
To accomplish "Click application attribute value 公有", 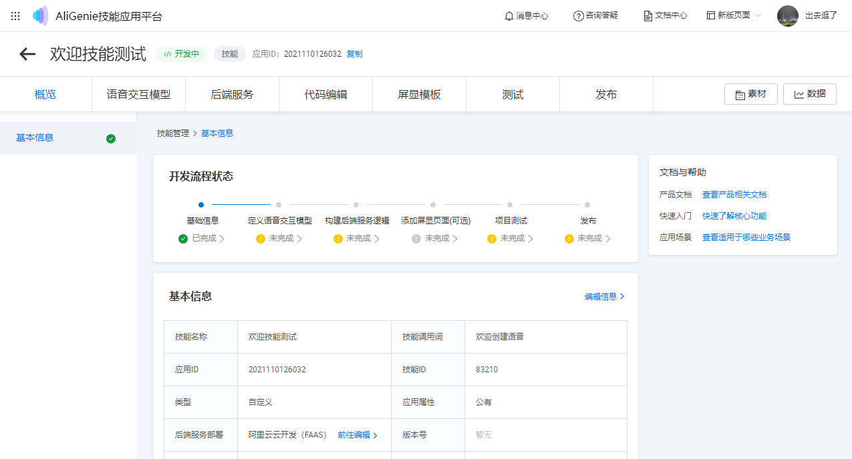I will click(x=484, y=402).
